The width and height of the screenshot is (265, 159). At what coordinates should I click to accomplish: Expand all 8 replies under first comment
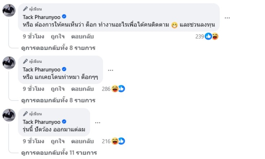[58, 48]
